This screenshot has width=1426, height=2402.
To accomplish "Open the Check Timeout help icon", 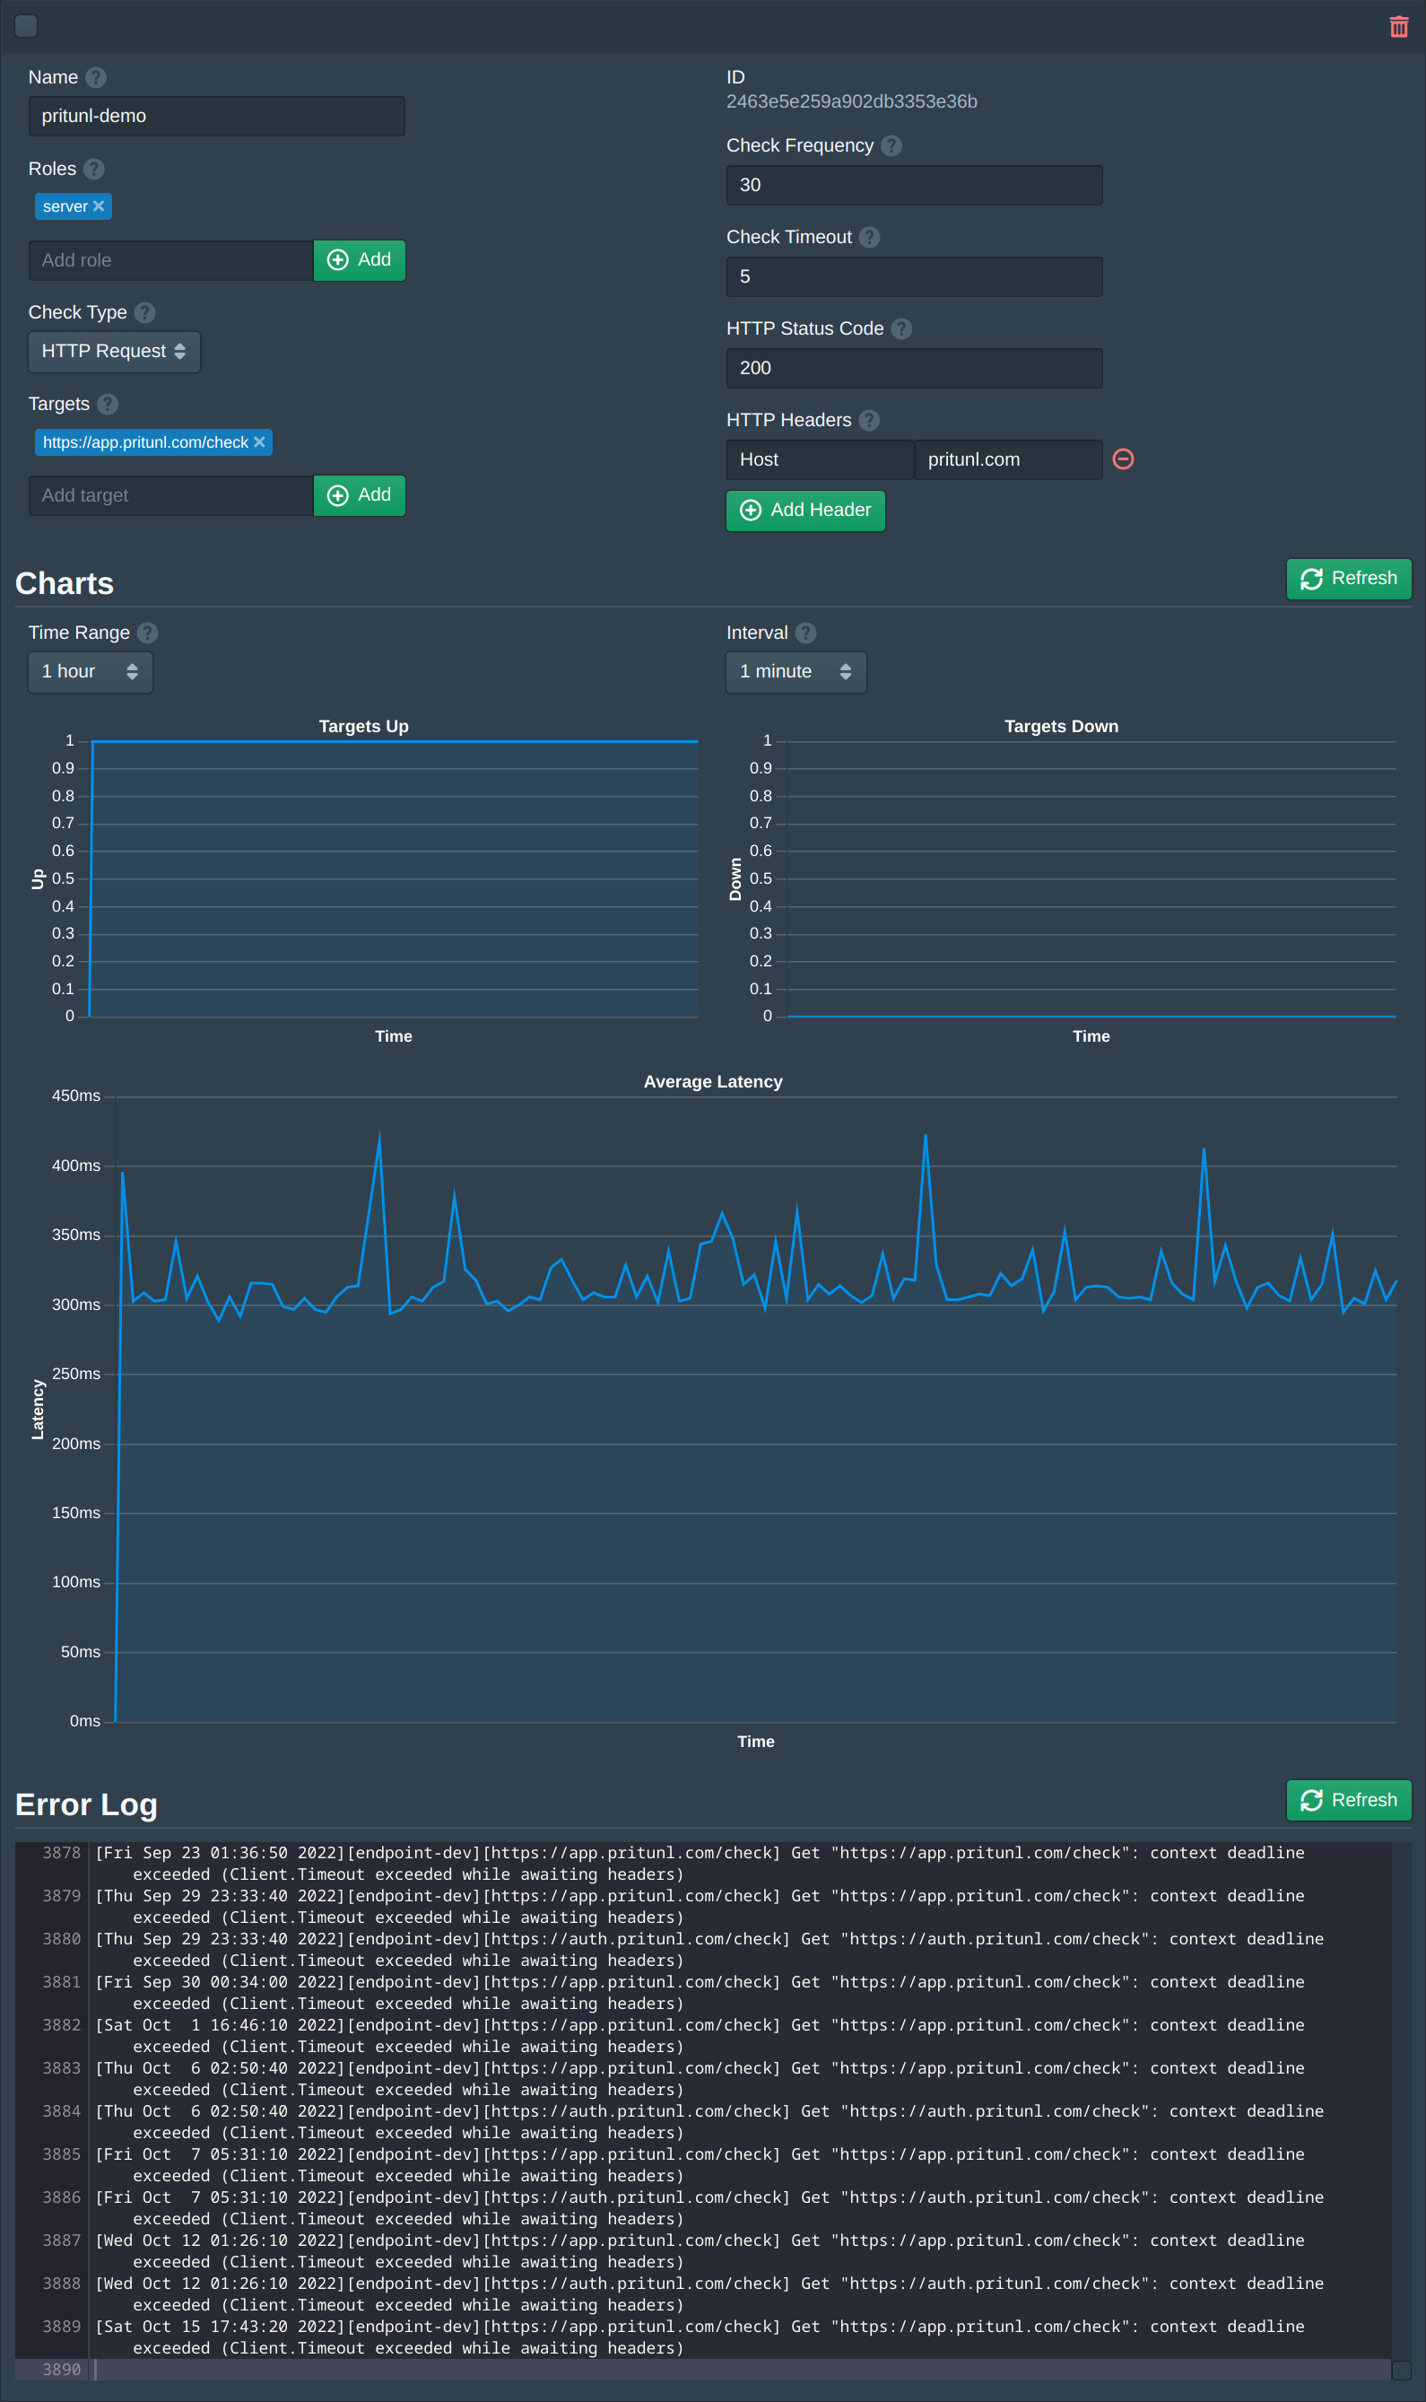I will [x=870, y=238].
